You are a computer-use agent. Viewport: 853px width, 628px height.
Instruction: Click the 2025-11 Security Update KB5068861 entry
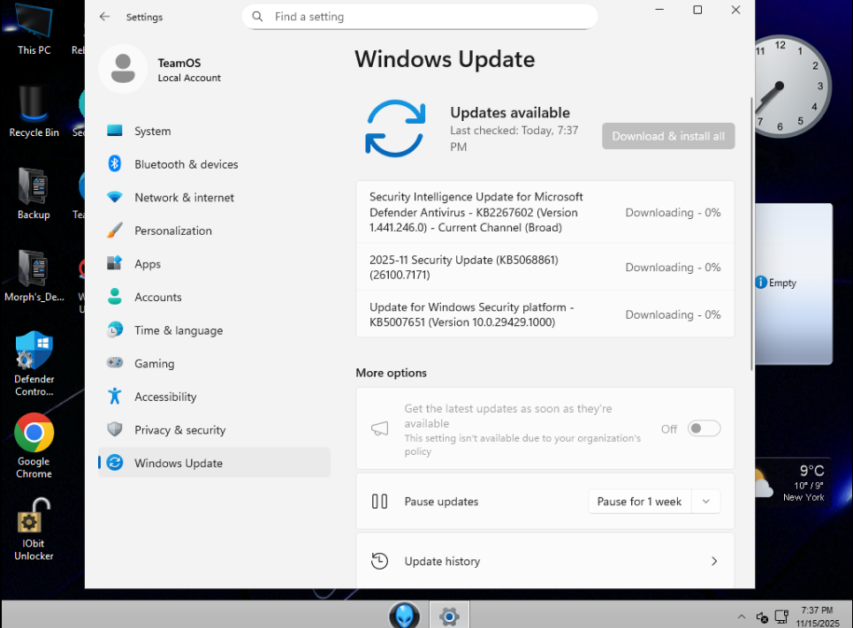(545, 267)
